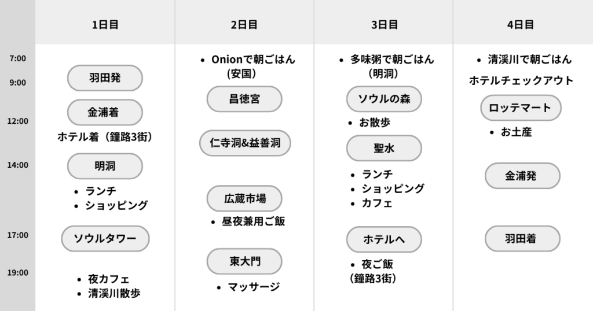593x311 pixels.
Task: Switch to the 2日目 column header
Action: pyautogui.click(x=244, y=25)
